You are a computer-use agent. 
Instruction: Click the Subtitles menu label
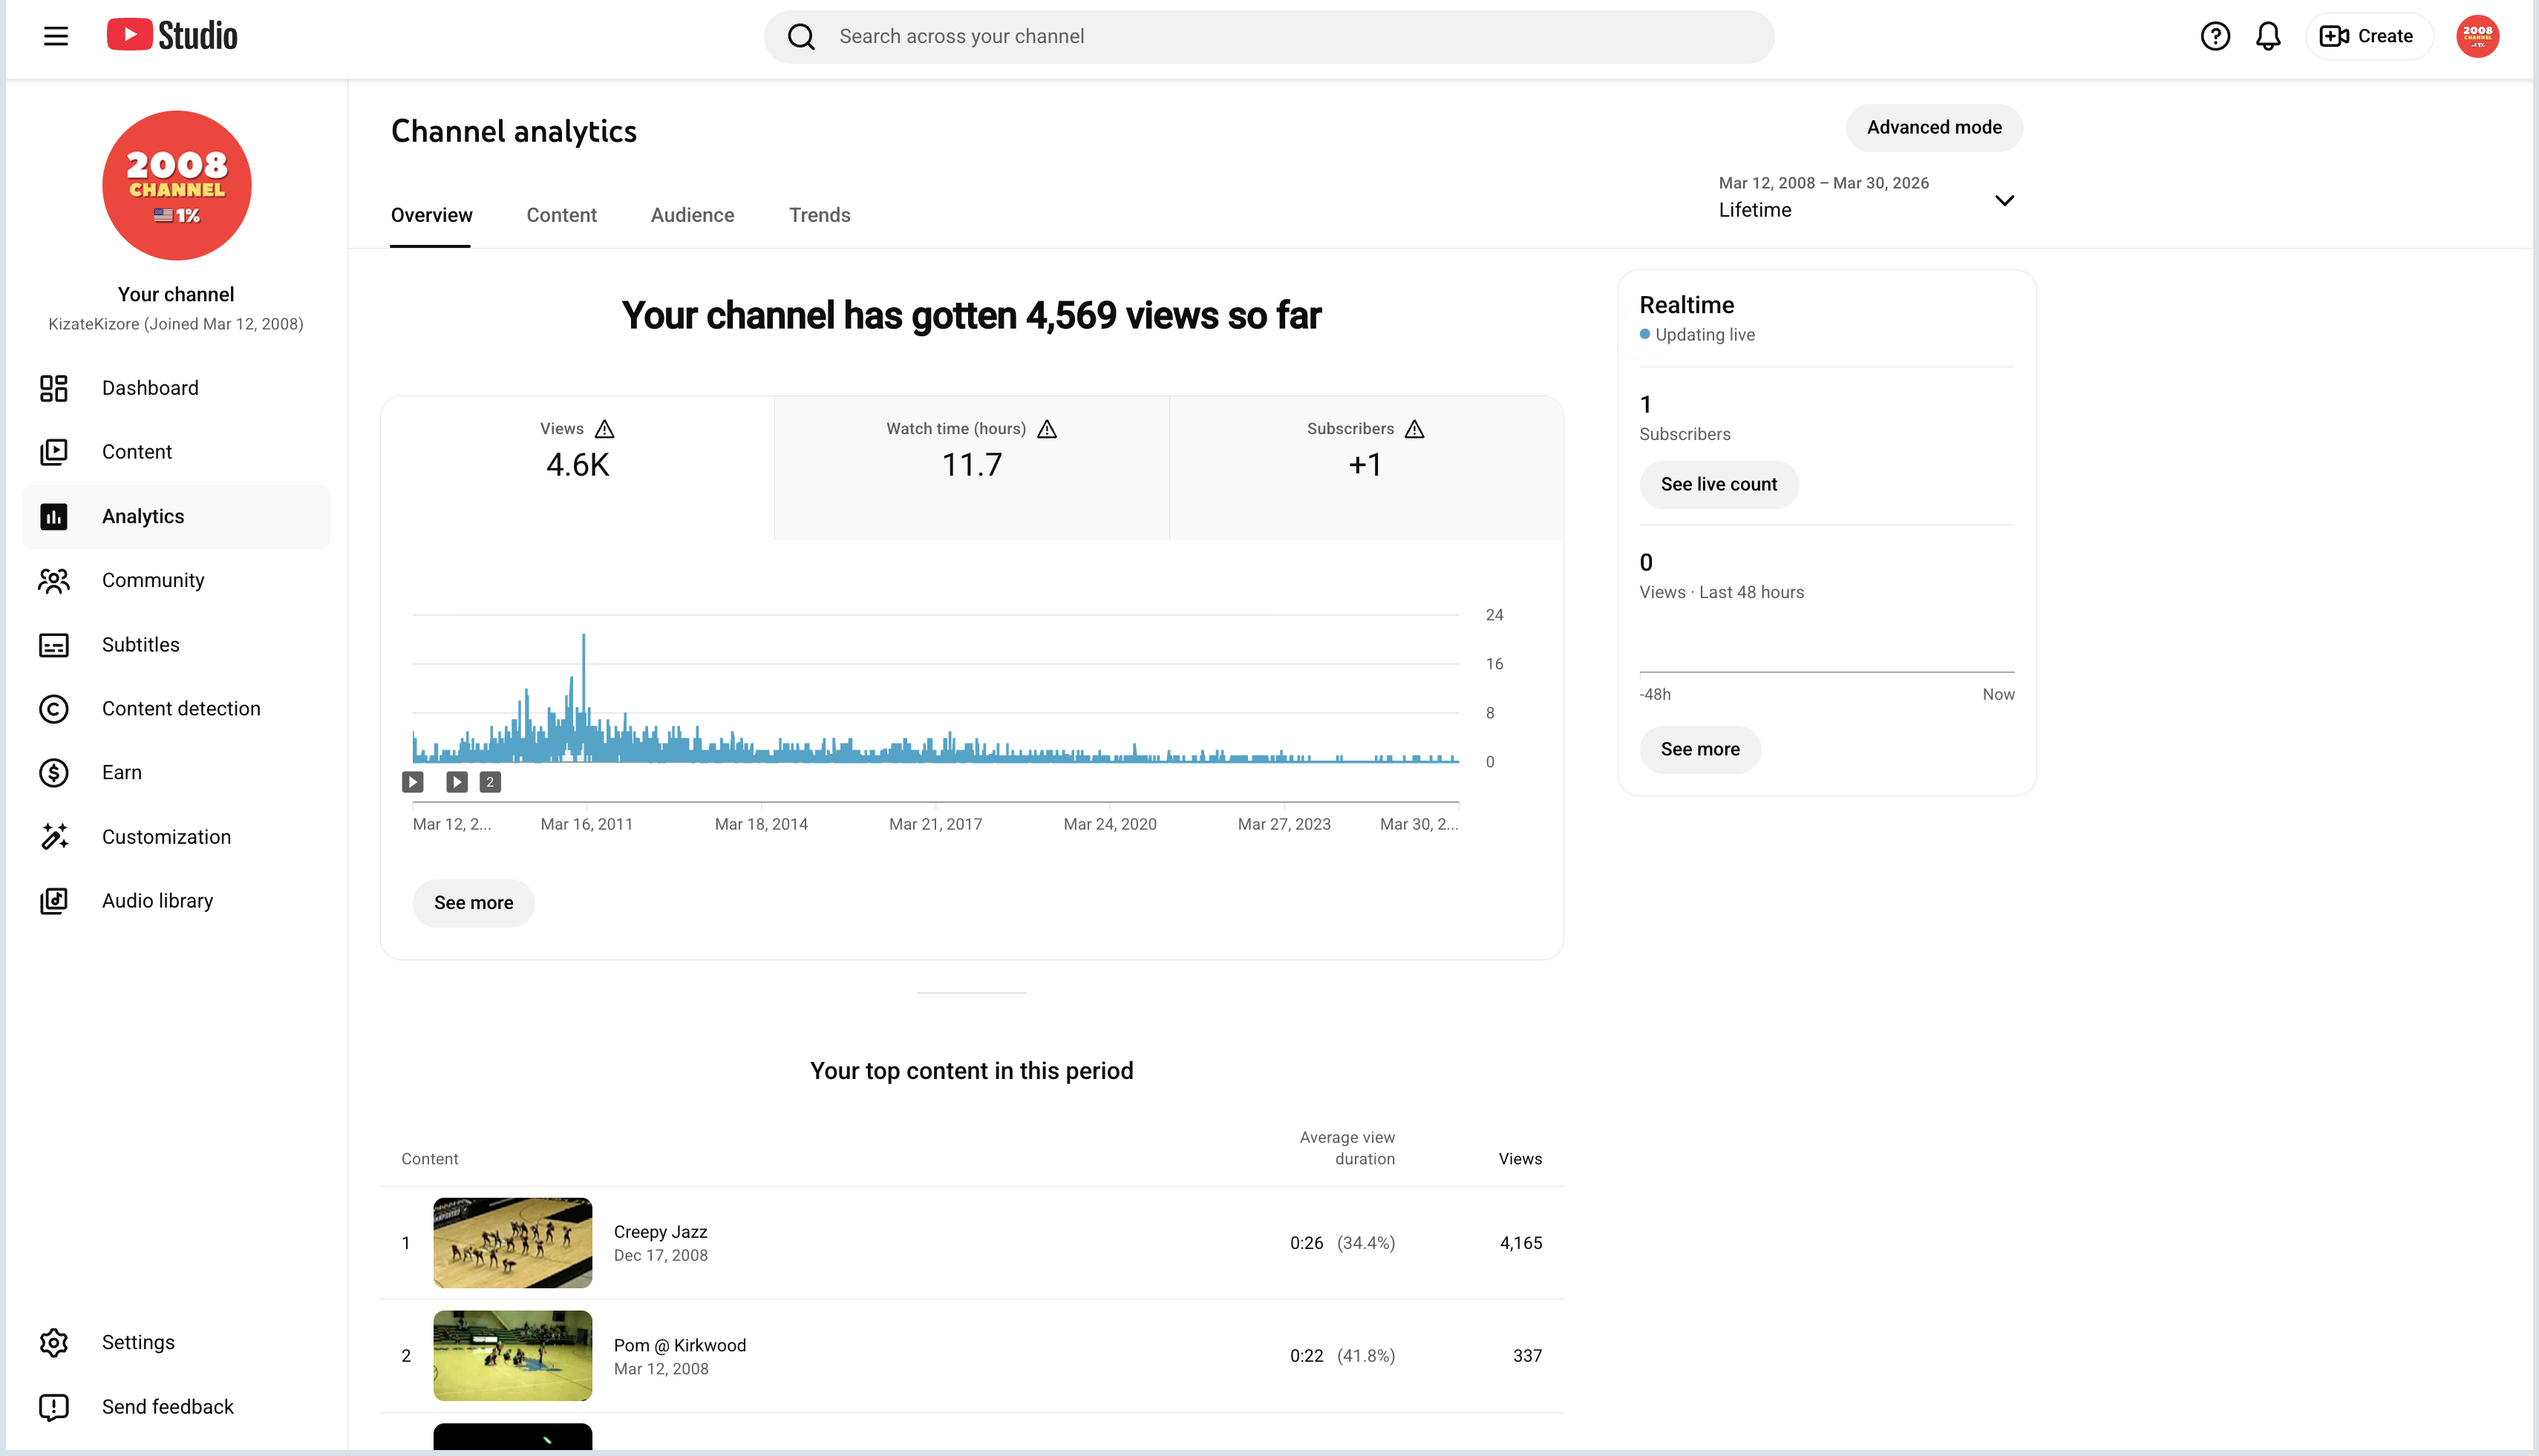pos(141,645)
